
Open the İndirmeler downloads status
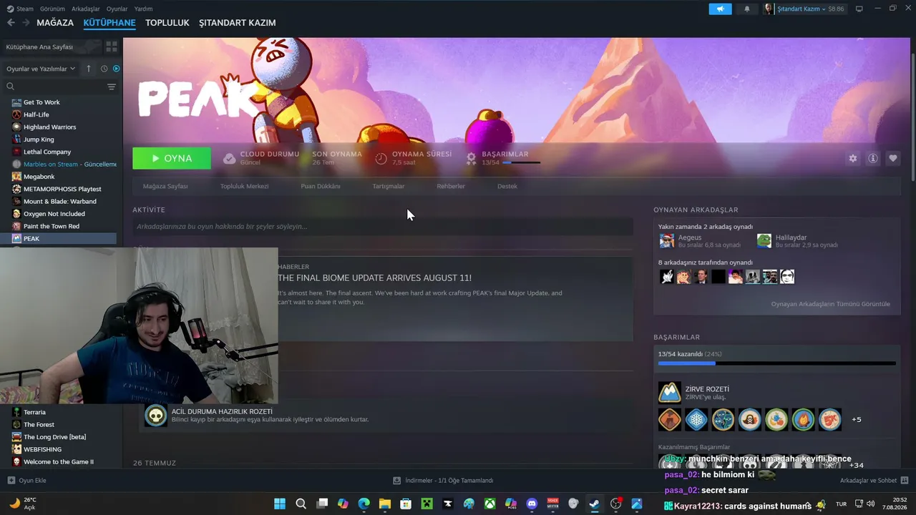point(444,480)
